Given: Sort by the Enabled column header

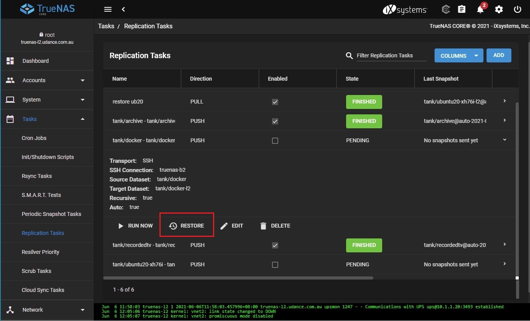Looking at the screenshot, I should [x=278, y=79].
